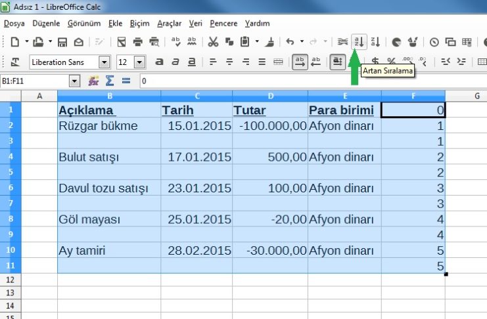The height and width of the screenshot is (319, 487).
Task: Click the formula input line
Action: coord(309,81)
